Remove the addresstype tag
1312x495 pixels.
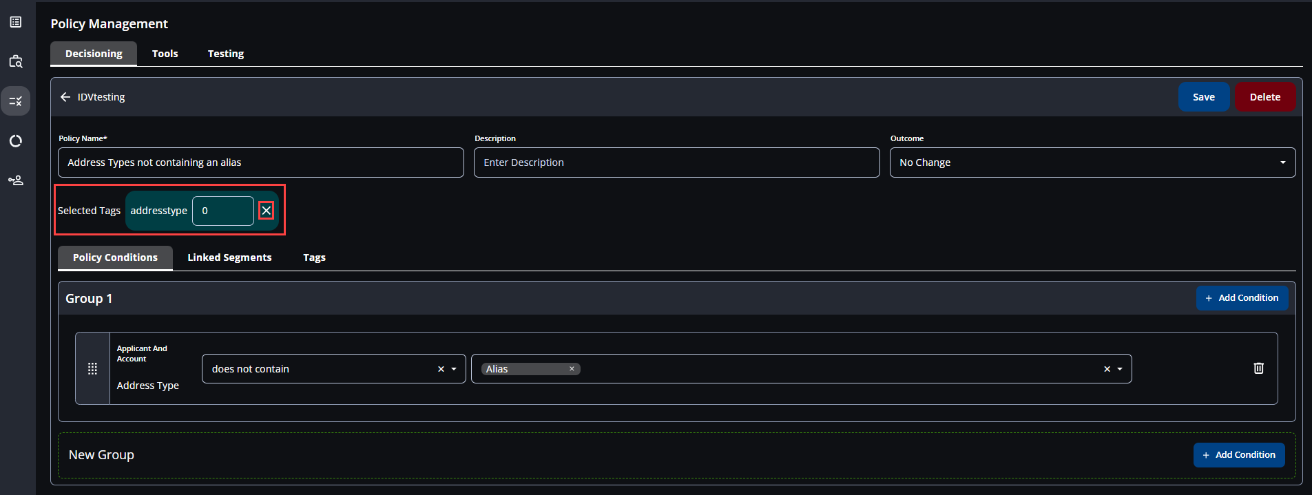coord(266,211)
